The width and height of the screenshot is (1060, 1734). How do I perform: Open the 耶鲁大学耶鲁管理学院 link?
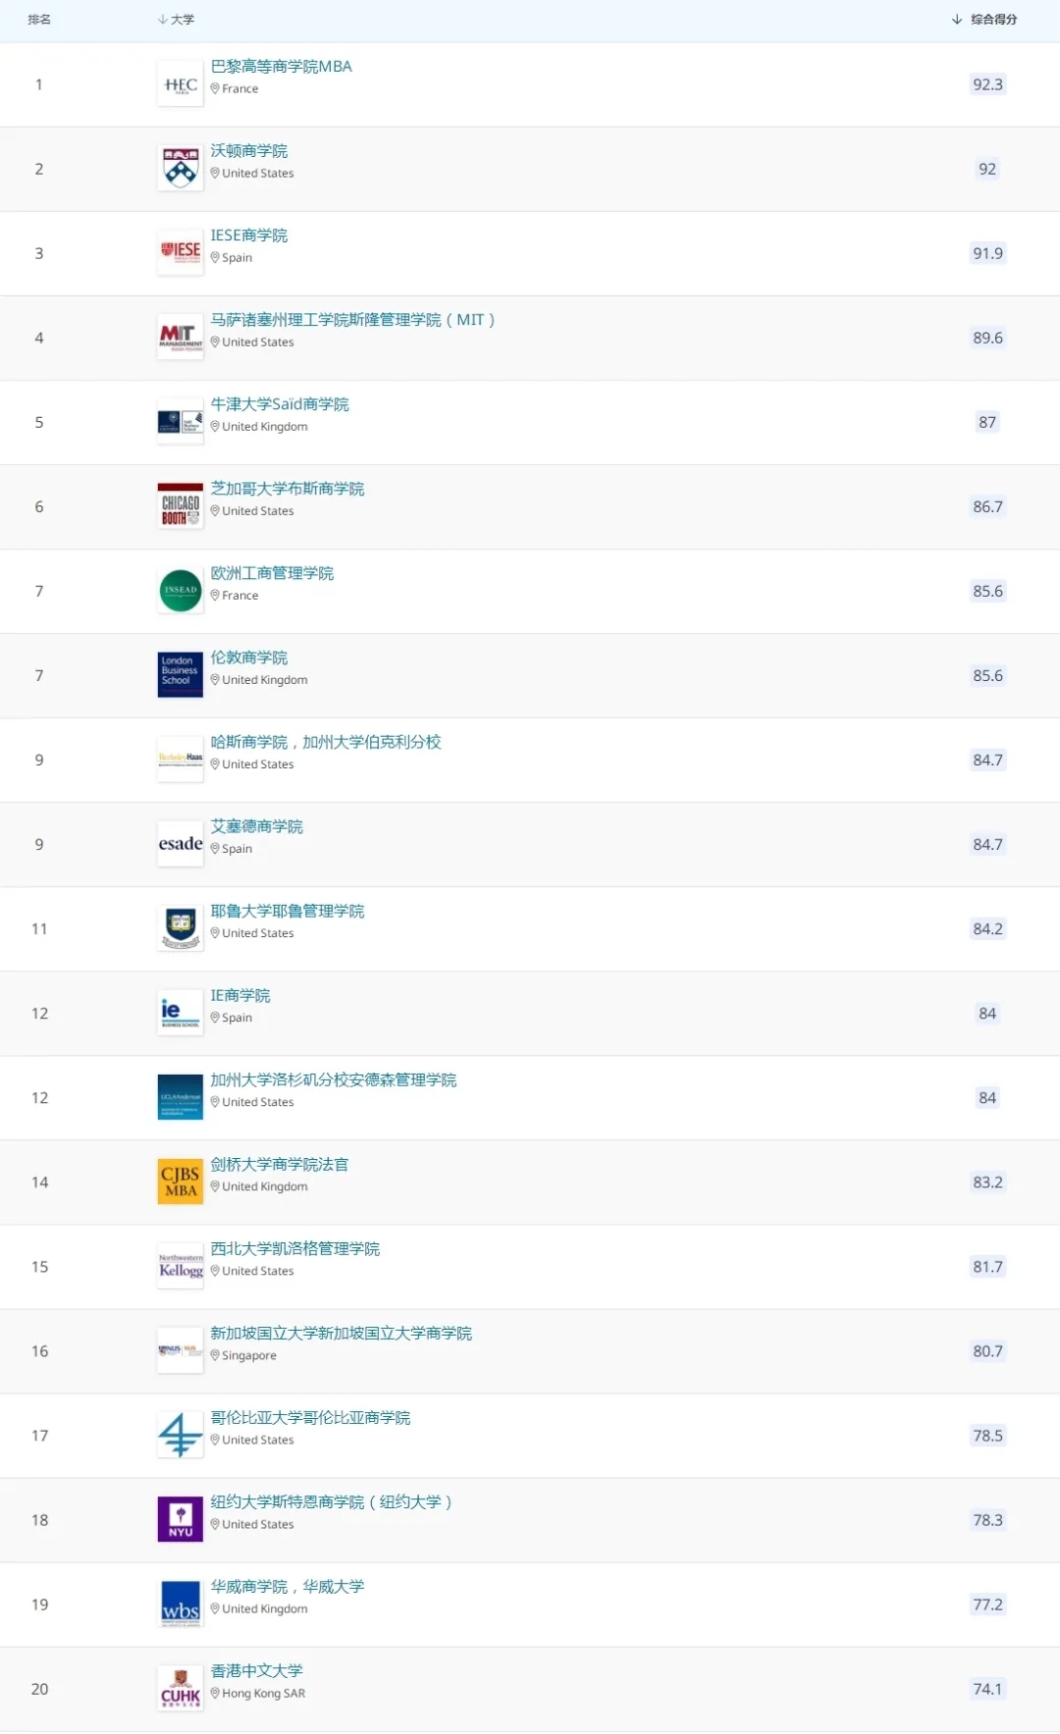[x=288, y=911]
